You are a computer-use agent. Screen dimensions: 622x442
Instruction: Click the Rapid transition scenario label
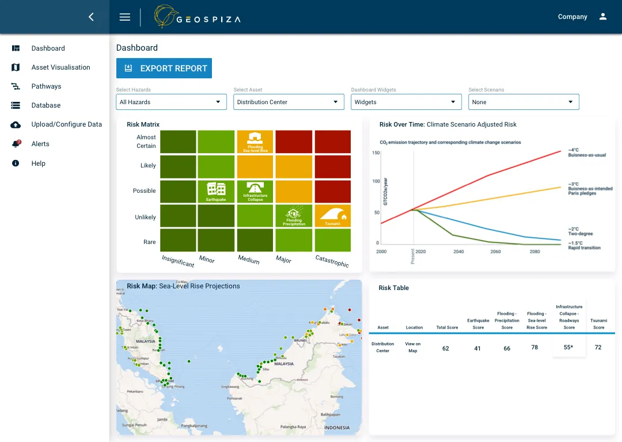pyautogui.click(x=585, y=245)
